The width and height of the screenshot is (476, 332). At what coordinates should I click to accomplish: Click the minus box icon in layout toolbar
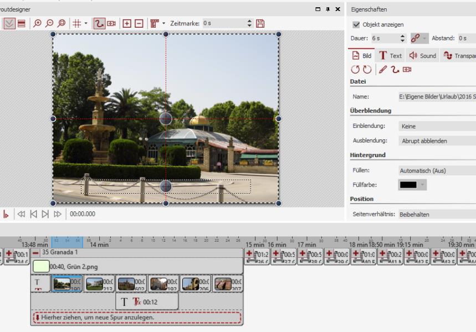139,23
